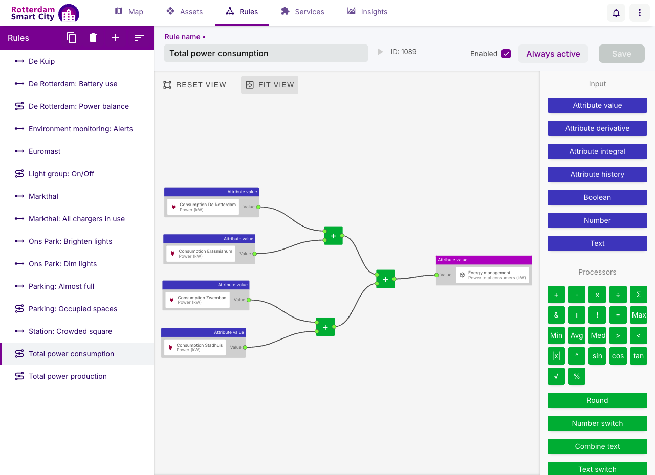This screenshot has height=475, width=655.
Task: Select the percent % processor
Action: pos(577,376)
